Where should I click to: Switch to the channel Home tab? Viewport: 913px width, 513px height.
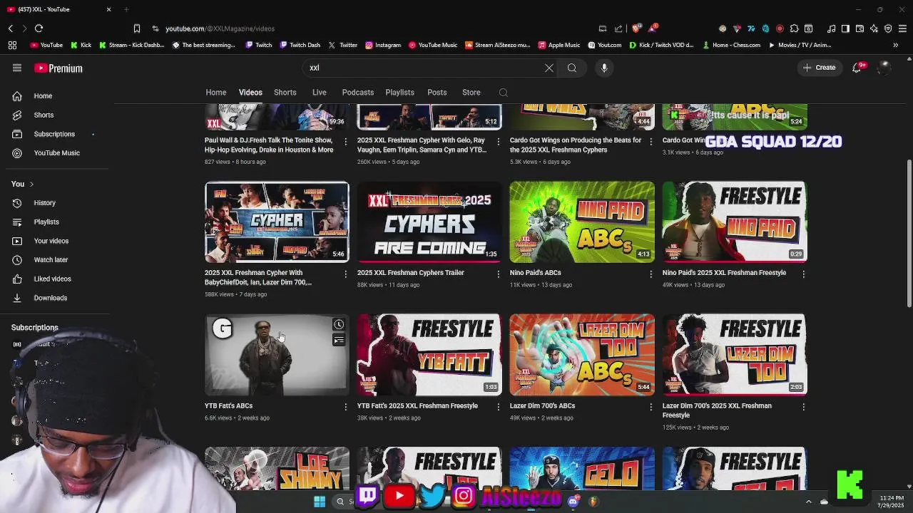pyautogui.click(x=216, y=93)
